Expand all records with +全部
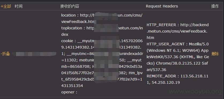Image resolution: width=224 pixels, height=99 pixels. pos(6,6)
